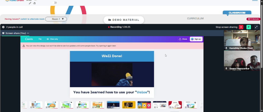Viewport: 263px width, 112px height.
Task: Click the PlanetSpark logo
Action: click(x=14, y=1)
